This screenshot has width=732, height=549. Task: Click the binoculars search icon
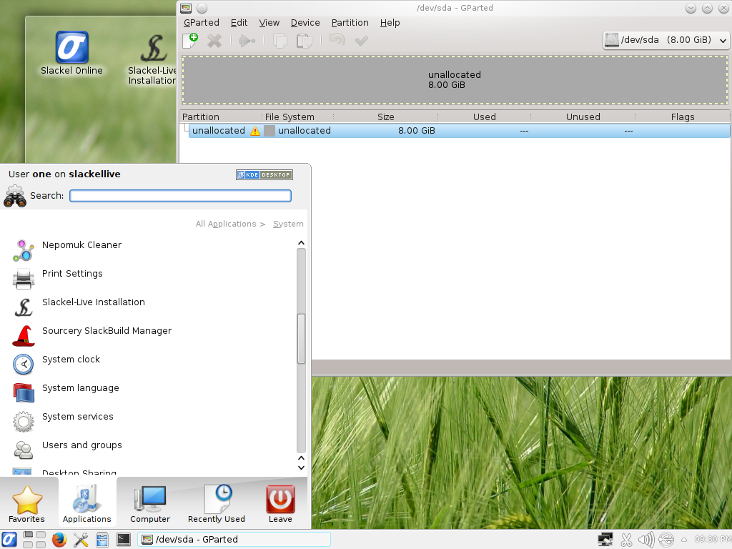pos(15,196)
